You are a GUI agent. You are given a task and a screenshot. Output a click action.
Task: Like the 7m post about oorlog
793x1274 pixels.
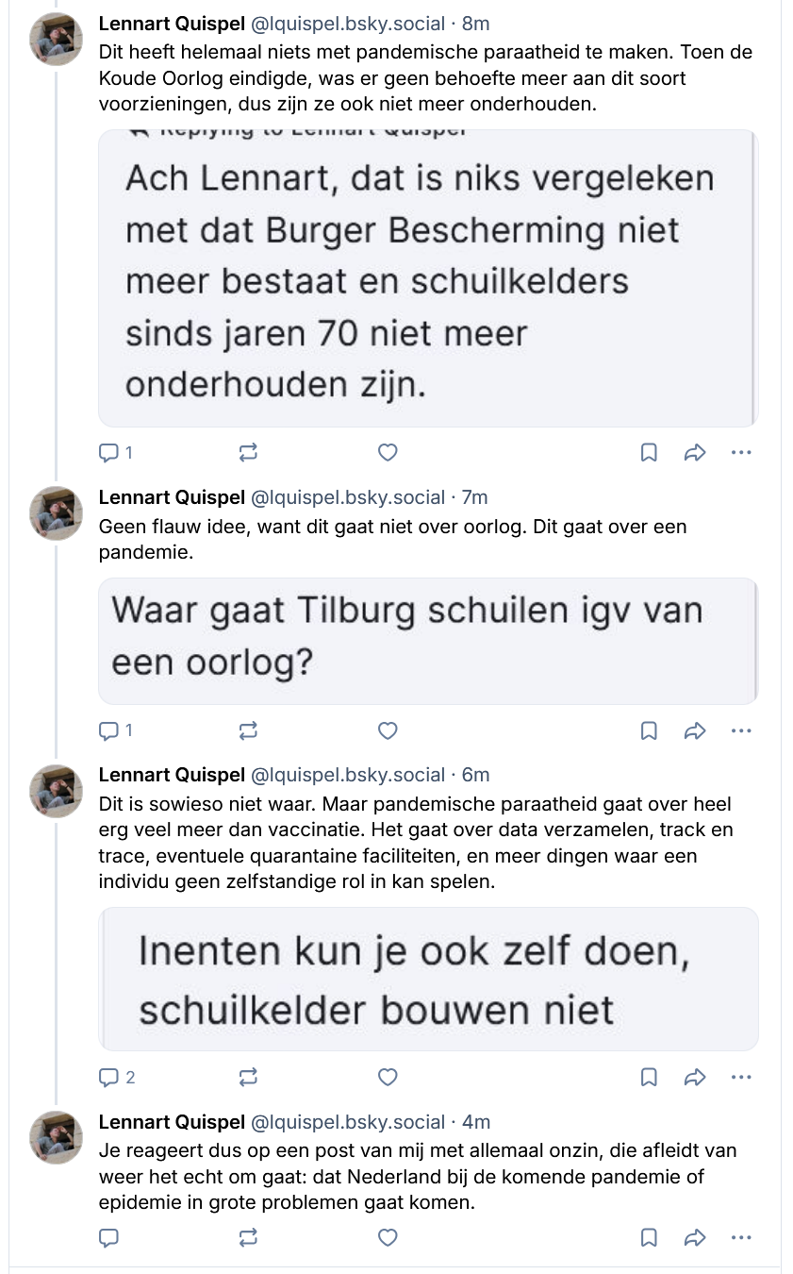pyautogui.click(x=387, y=730)
